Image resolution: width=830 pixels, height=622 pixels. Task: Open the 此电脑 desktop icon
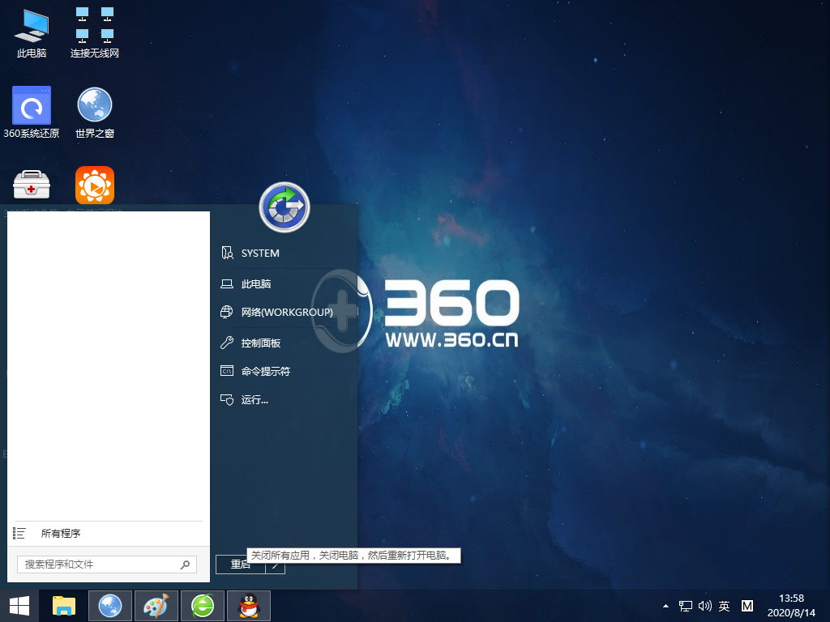[x=32, y=32]
